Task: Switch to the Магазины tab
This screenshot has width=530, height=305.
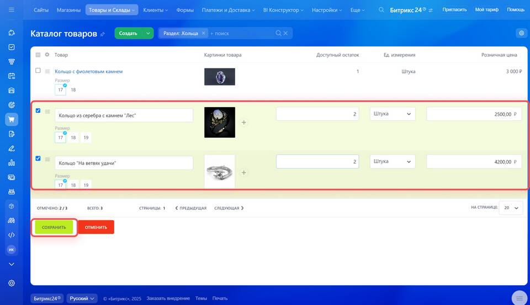Action: coord(68,10)
